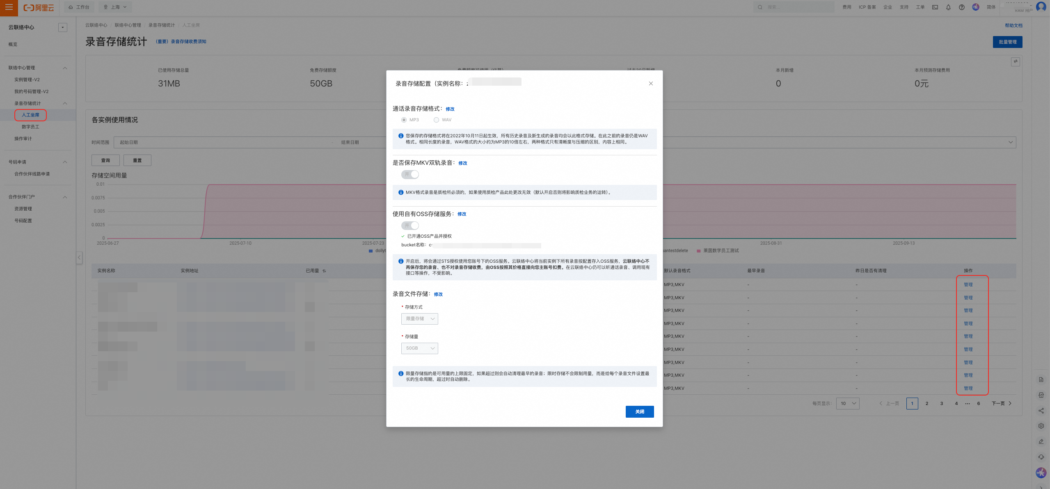The width and height of the screenshot is (1050, 489).
Task: Click the settings gear in the right sidebar
Action: click(x=1041, y=426)
